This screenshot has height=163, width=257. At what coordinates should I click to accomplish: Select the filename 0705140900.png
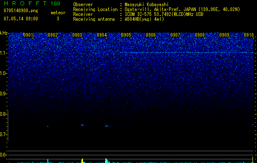coord(21,11)
